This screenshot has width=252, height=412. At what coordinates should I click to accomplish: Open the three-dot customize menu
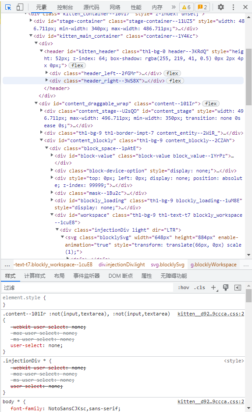[233, 7]
